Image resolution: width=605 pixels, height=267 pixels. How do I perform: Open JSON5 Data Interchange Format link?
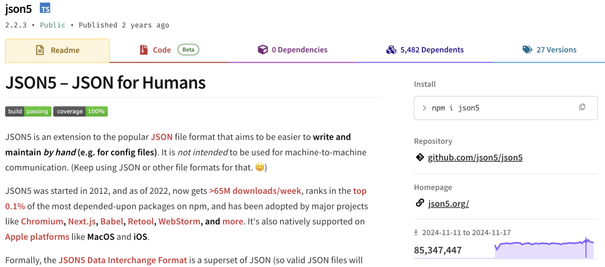point(122,260)
